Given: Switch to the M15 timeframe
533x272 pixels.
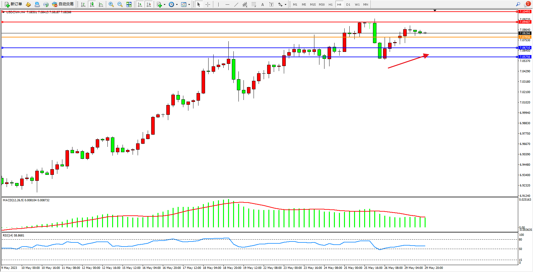Looking at the screenshot, I should (312, 4).
